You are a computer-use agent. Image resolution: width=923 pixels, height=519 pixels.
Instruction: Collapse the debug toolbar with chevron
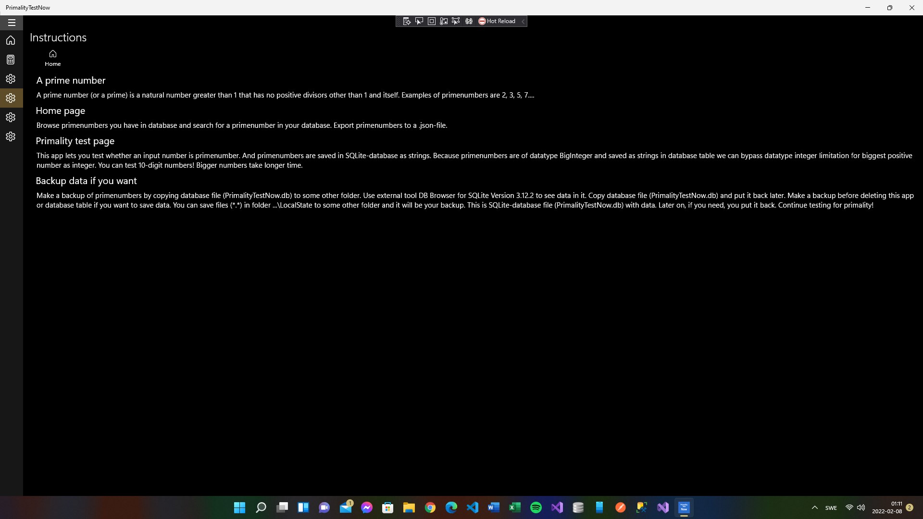523,21
